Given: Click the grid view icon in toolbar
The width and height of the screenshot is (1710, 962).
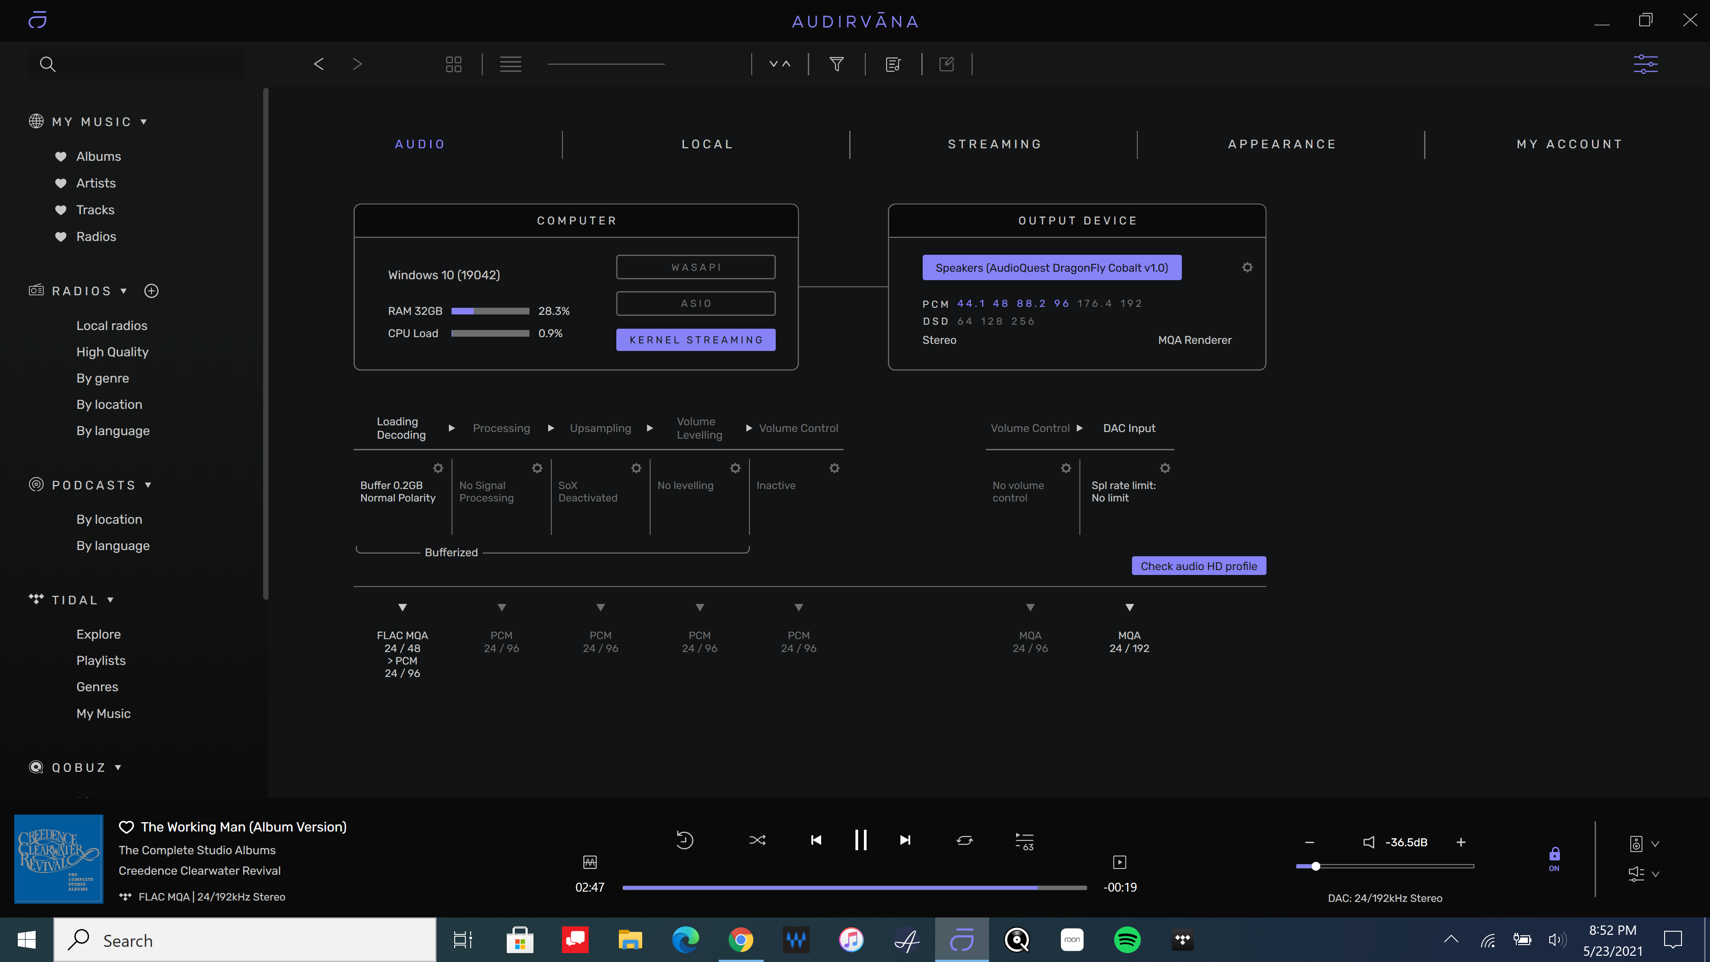Looking at the screenshot, I should click(x=453, y=63).
